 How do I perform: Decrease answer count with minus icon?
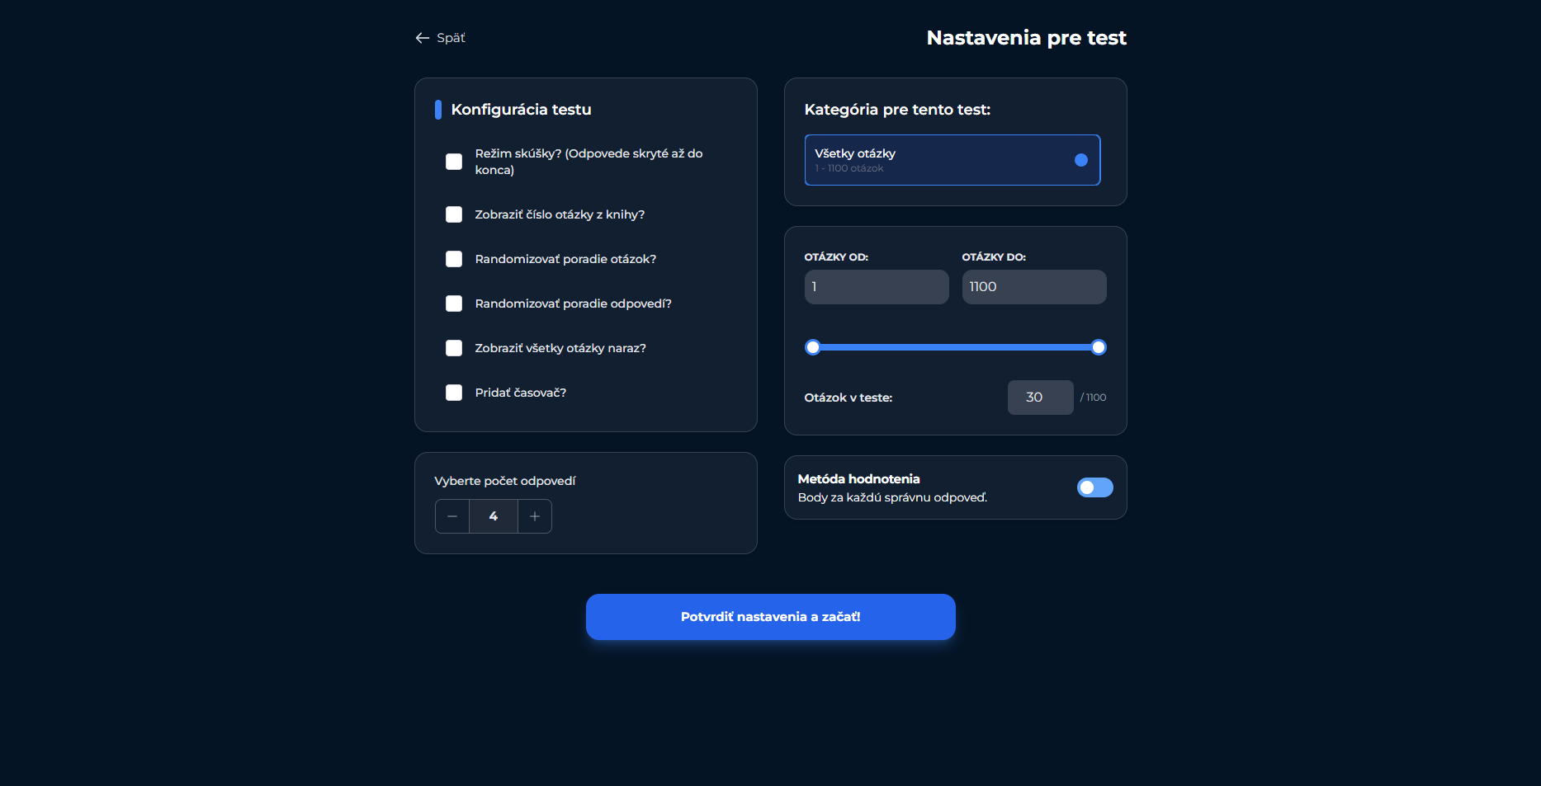click(452, 516)
